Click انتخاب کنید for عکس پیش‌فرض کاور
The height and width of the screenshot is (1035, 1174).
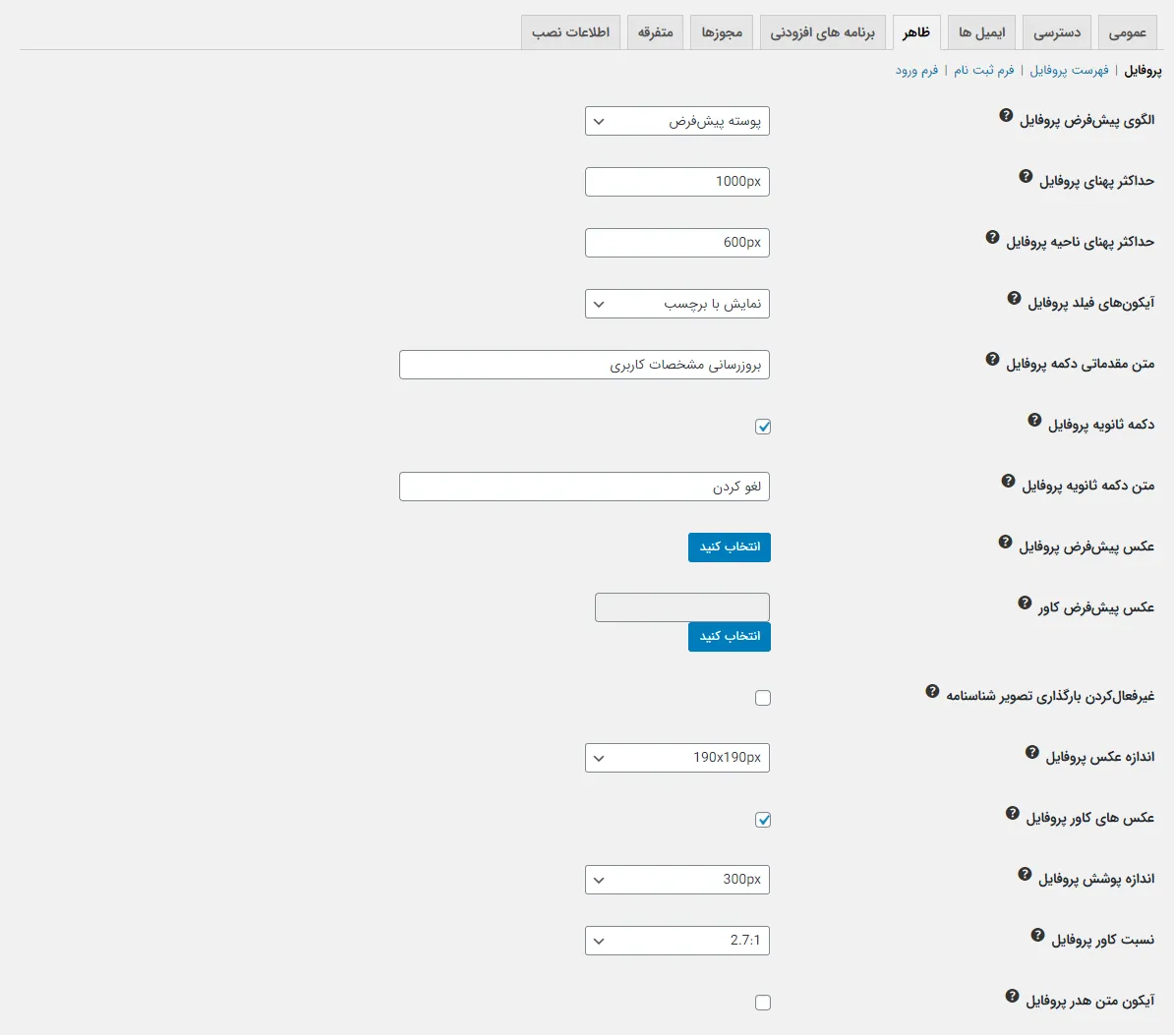[x=730, y=636]
